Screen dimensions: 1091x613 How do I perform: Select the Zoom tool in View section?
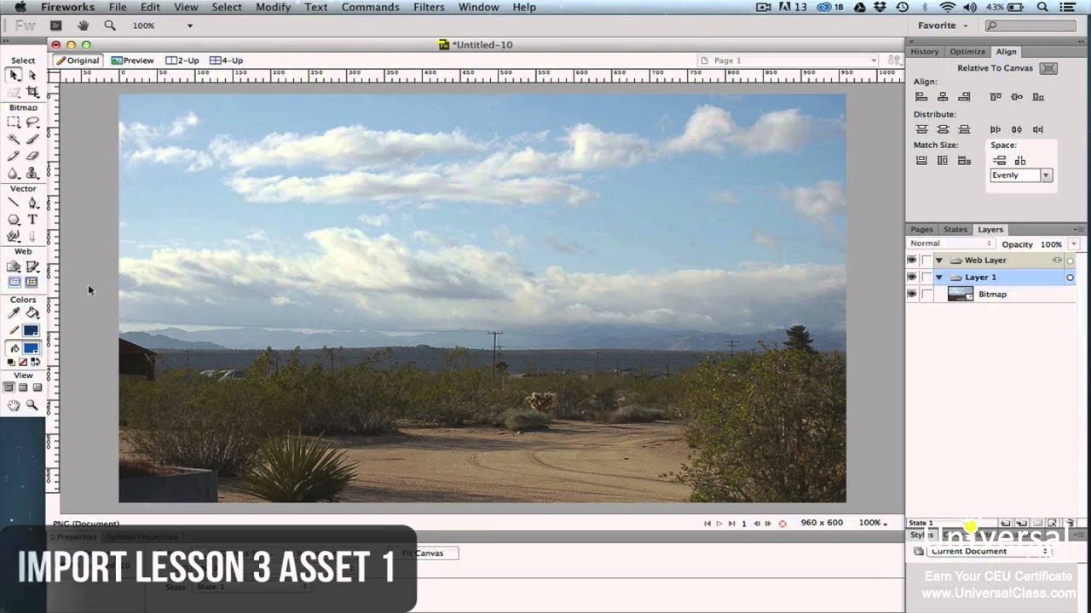(x=32, y=405)
